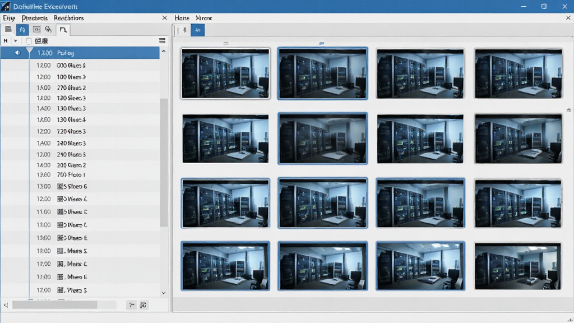Open the 'Hane' menu in right panel
Image resolution: width=574 pixels, height=323 pixels.
[x=182, y=18]
